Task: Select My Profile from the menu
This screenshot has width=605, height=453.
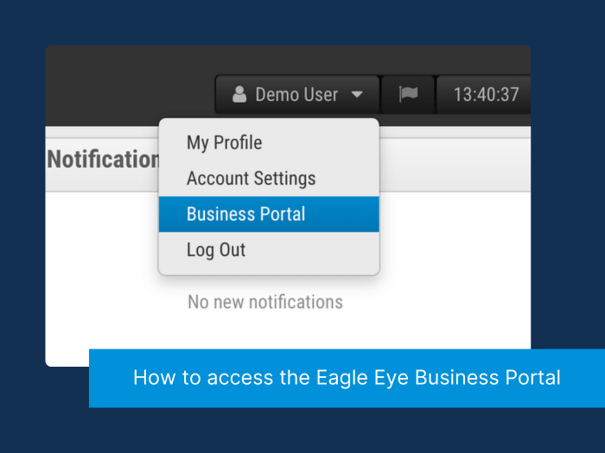Action: coord(269,142)
